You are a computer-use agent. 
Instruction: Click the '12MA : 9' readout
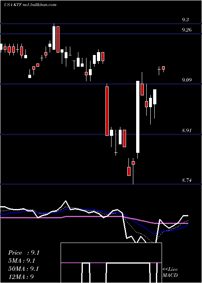pos(21,277)
